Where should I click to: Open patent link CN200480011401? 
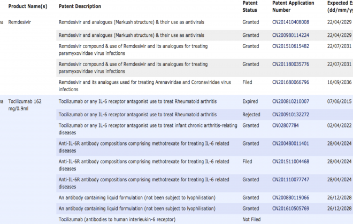tap(290, 143)
